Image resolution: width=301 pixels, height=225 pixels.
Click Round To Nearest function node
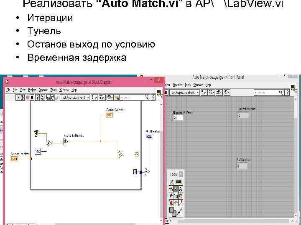(x=66, y=142)
